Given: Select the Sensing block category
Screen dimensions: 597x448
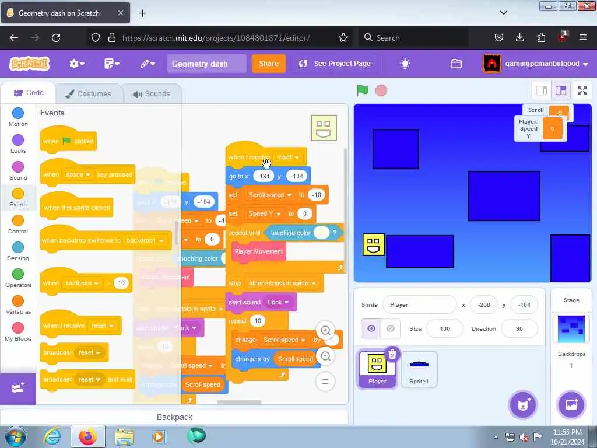Looking at the screenshot, I should (18, 251).
